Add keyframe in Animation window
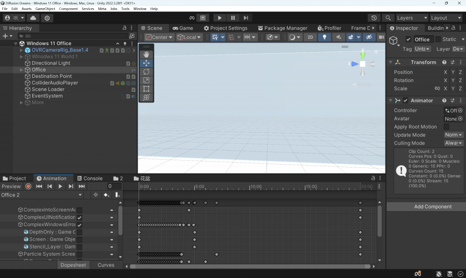The image size is (466, 278). point(106,195)
